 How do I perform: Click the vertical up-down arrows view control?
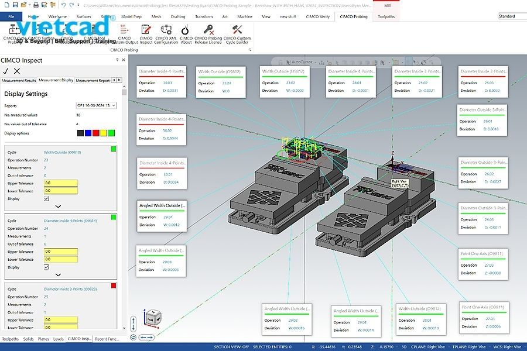point(133,324)
